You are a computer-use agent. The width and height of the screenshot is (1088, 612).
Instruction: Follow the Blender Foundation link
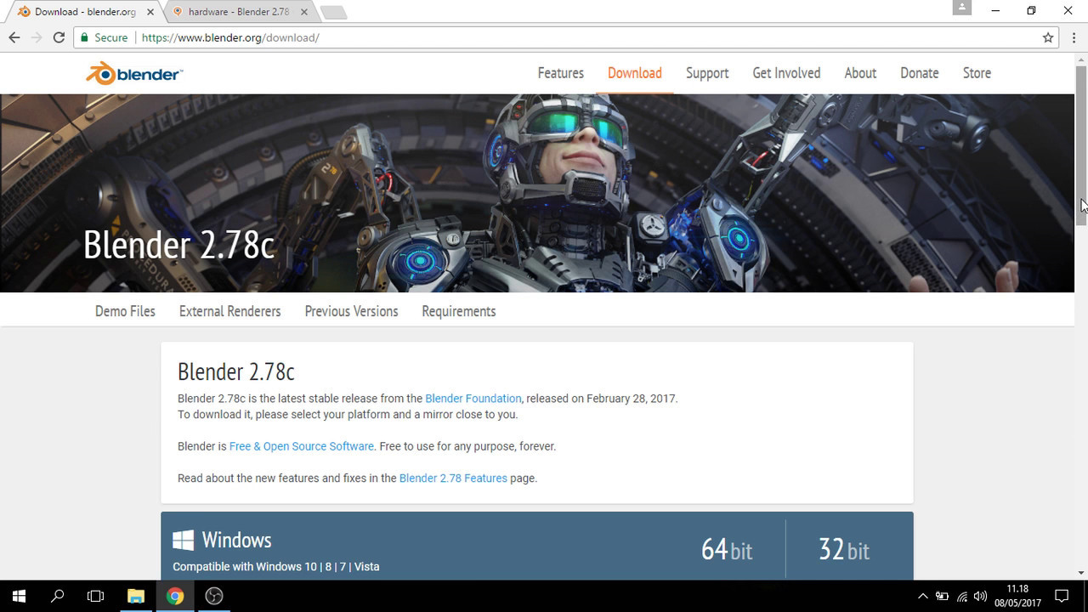[473, 399]
